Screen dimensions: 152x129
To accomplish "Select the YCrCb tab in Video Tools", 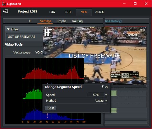I will point(39,52).
